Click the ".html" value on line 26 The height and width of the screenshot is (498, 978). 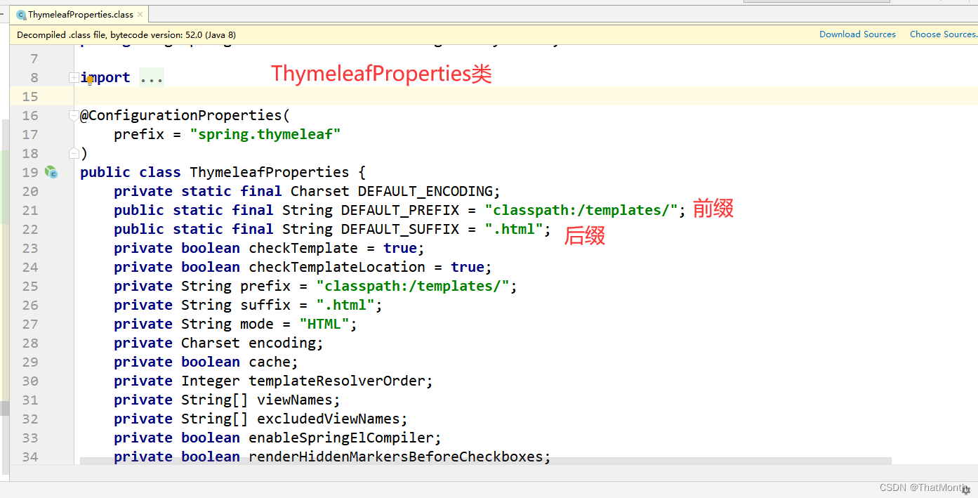[x=345, y=305]
